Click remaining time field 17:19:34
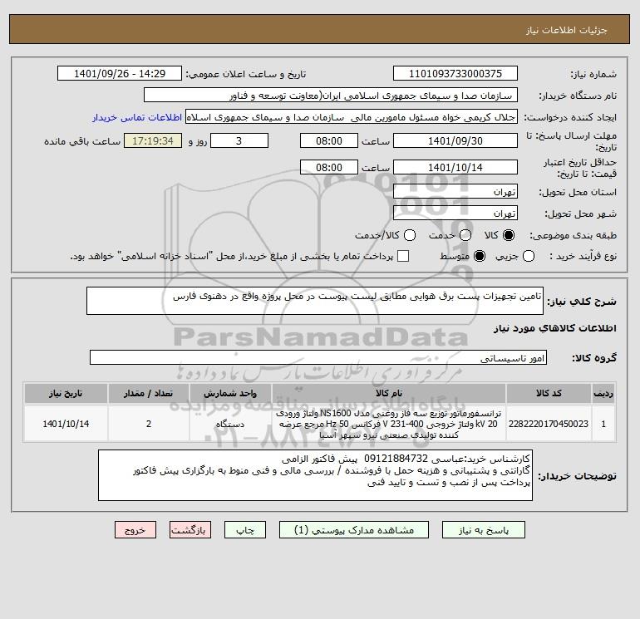This screenshot has width=640, height=619. (x=153, y=140)
